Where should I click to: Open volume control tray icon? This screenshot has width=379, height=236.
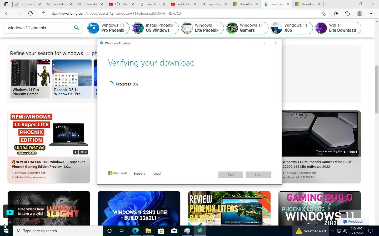345,231
